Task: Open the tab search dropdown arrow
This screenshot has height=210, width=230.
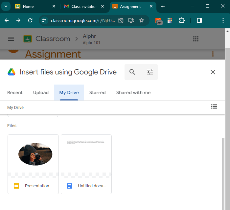Action: tap(6, 6)
